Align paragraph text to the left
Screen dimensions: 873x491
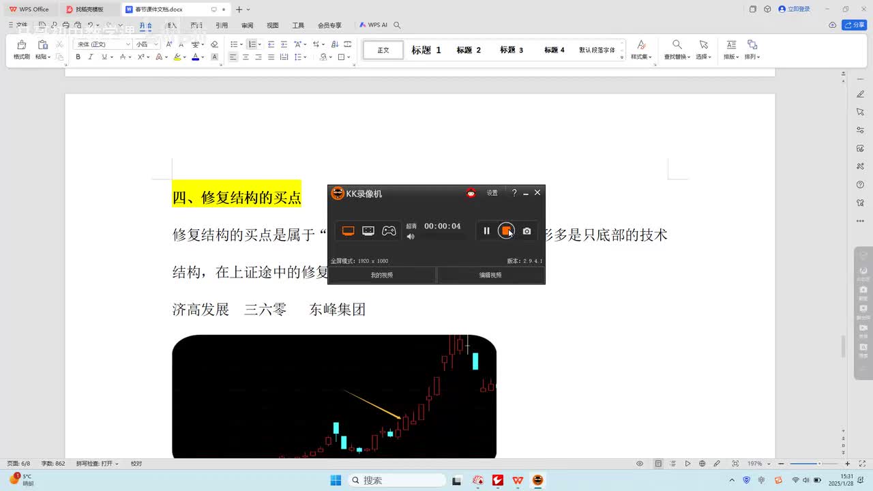coord(233,57)
